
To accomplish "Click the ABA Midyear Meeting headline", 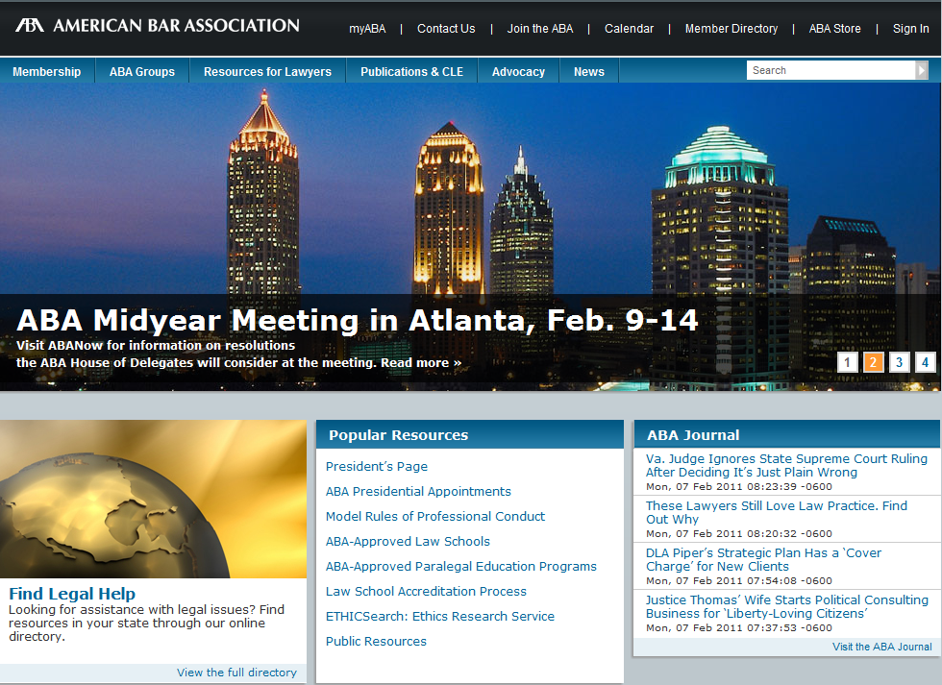I will (x=358, y=320).
